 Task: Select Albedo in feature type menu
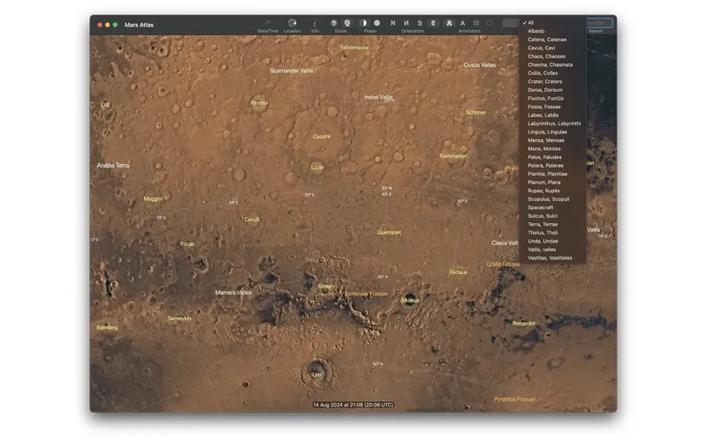553,31
